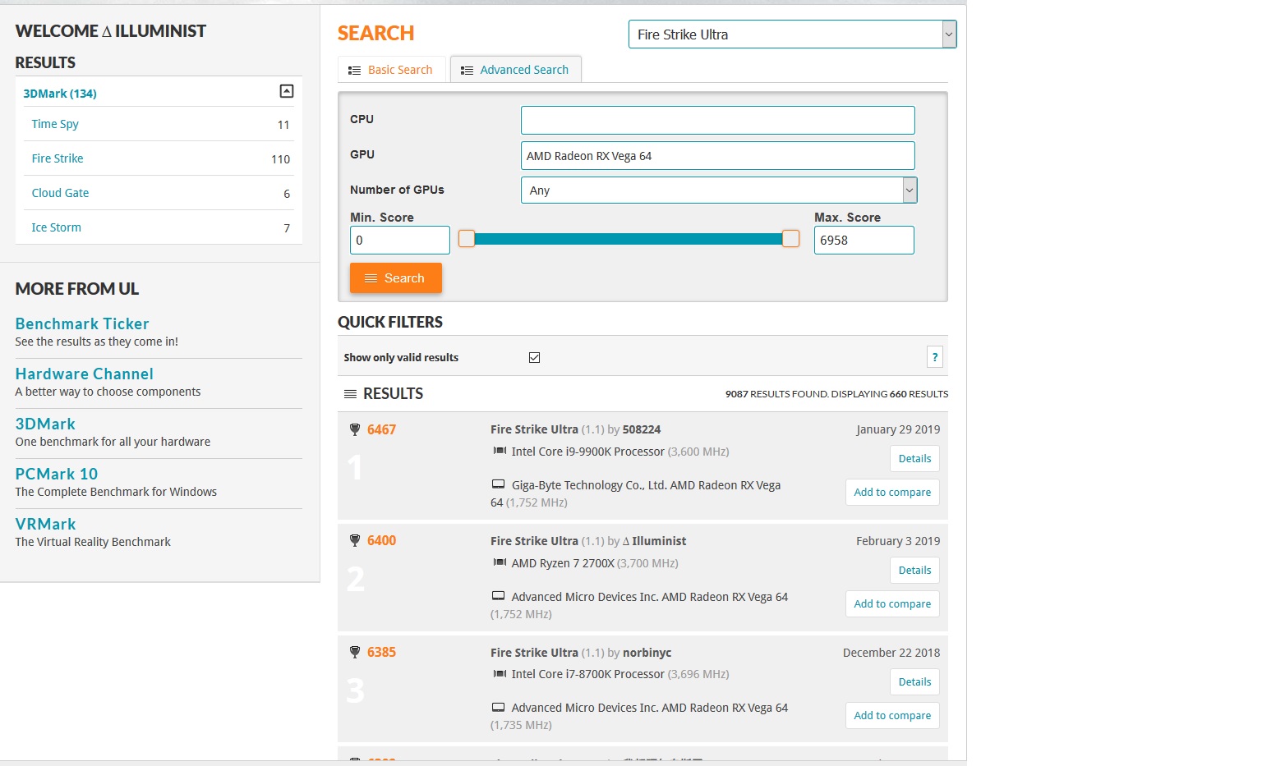Open the 3DMark (134) results category
The height and width of the screenshot is (766, 1262).
click(x=60, y=94)
